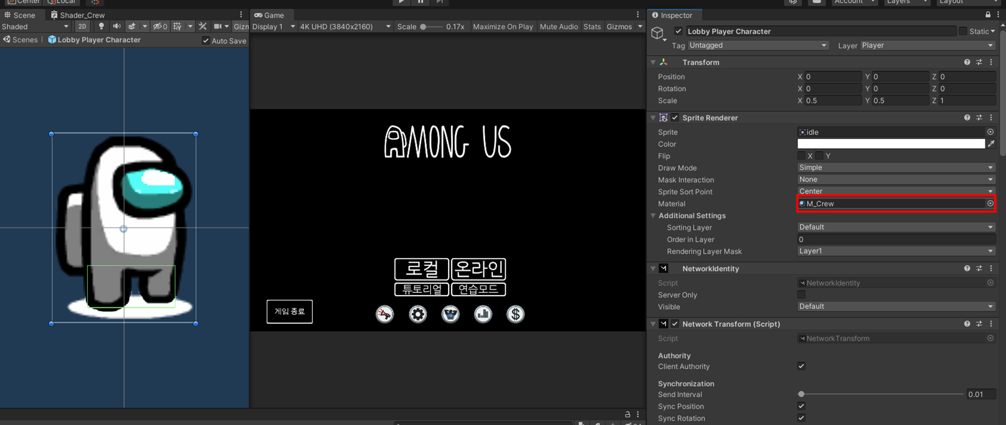Toggle the Auto Save checkbox

206,40
